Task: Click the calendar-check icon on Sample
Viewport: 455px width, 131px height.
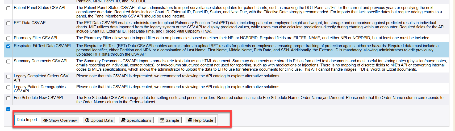Action: tap(162, 120)
